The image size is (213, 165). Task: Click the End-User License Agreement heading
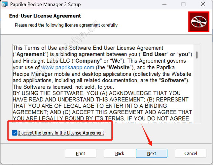click(x=45, y=16)
